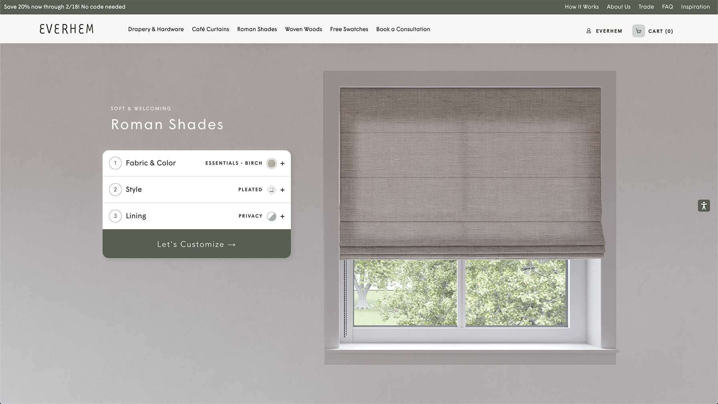
Task: Click the CART (0) label
Action: point(661,31)
